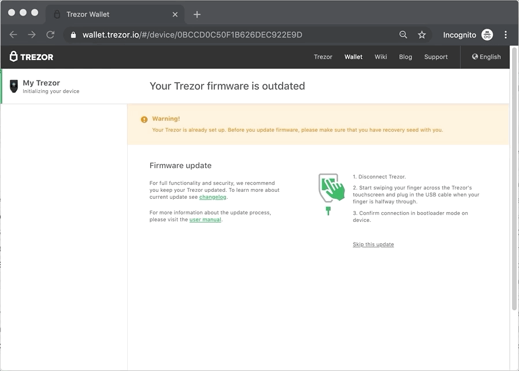The image size is (519, 371).
Task: Open Chrome three-dot menu
Action: pos(506,35)
